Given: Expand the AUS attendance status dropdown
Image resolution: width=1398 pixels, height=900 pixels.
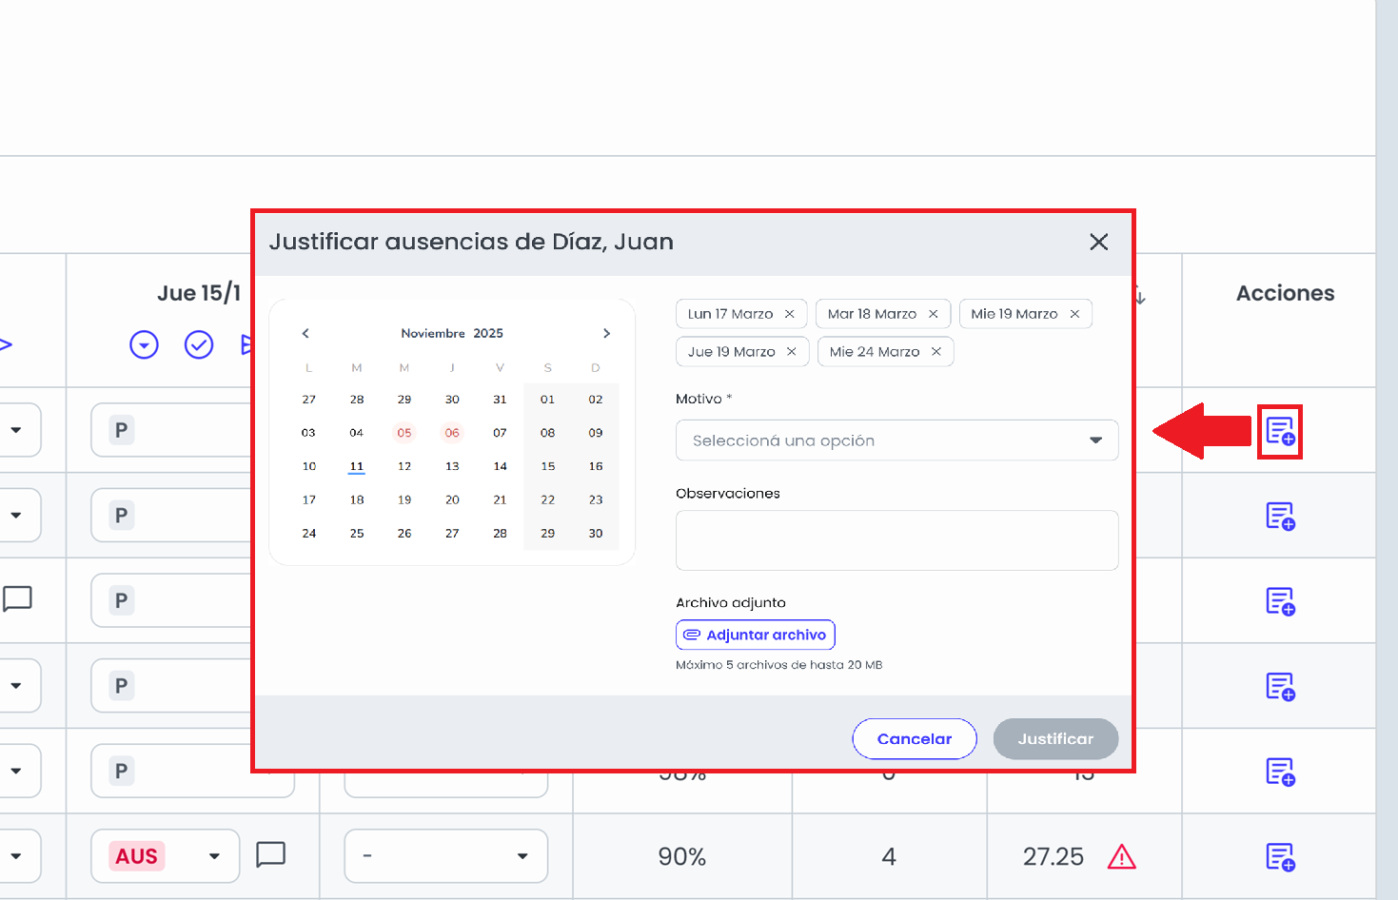Looking at the screenshot, I should [214, 856].
